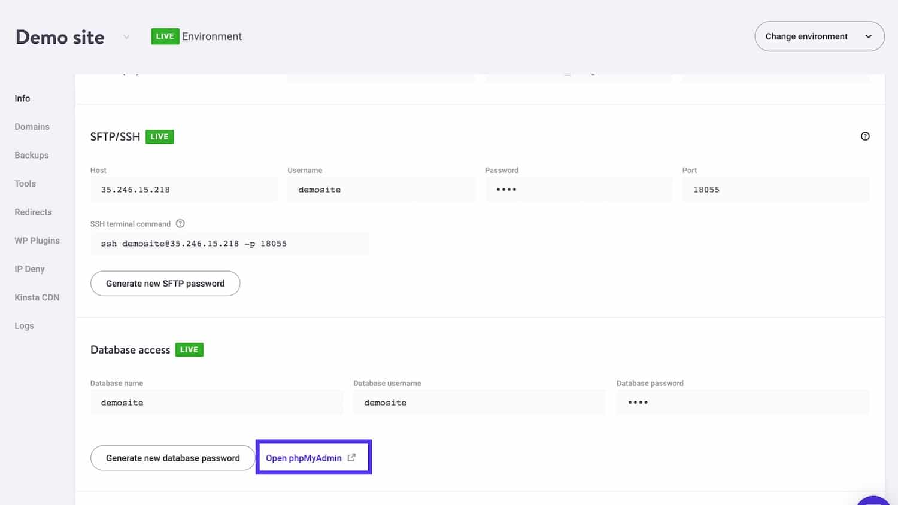This screenshot has height=505, width=898.
Task: Open the Change environment dropdown
Action: point(819,36)
